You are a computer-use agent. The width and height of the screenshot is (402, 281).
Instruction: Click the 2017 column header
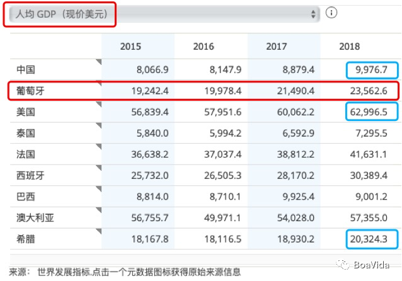click(277, 47)
